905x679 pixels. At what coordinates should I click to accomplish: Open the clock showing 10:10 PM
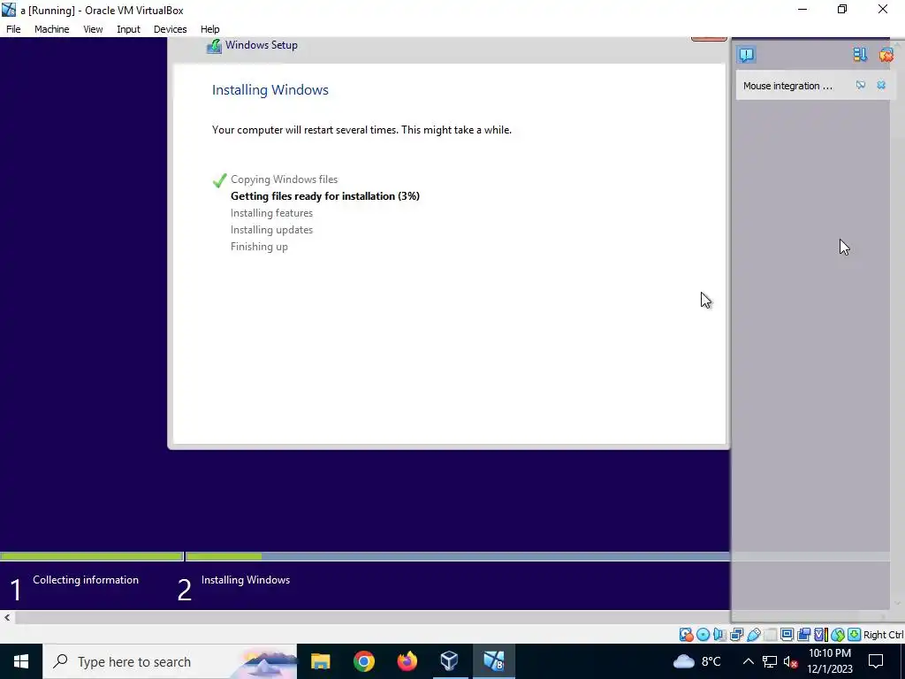tap(829, 661)
